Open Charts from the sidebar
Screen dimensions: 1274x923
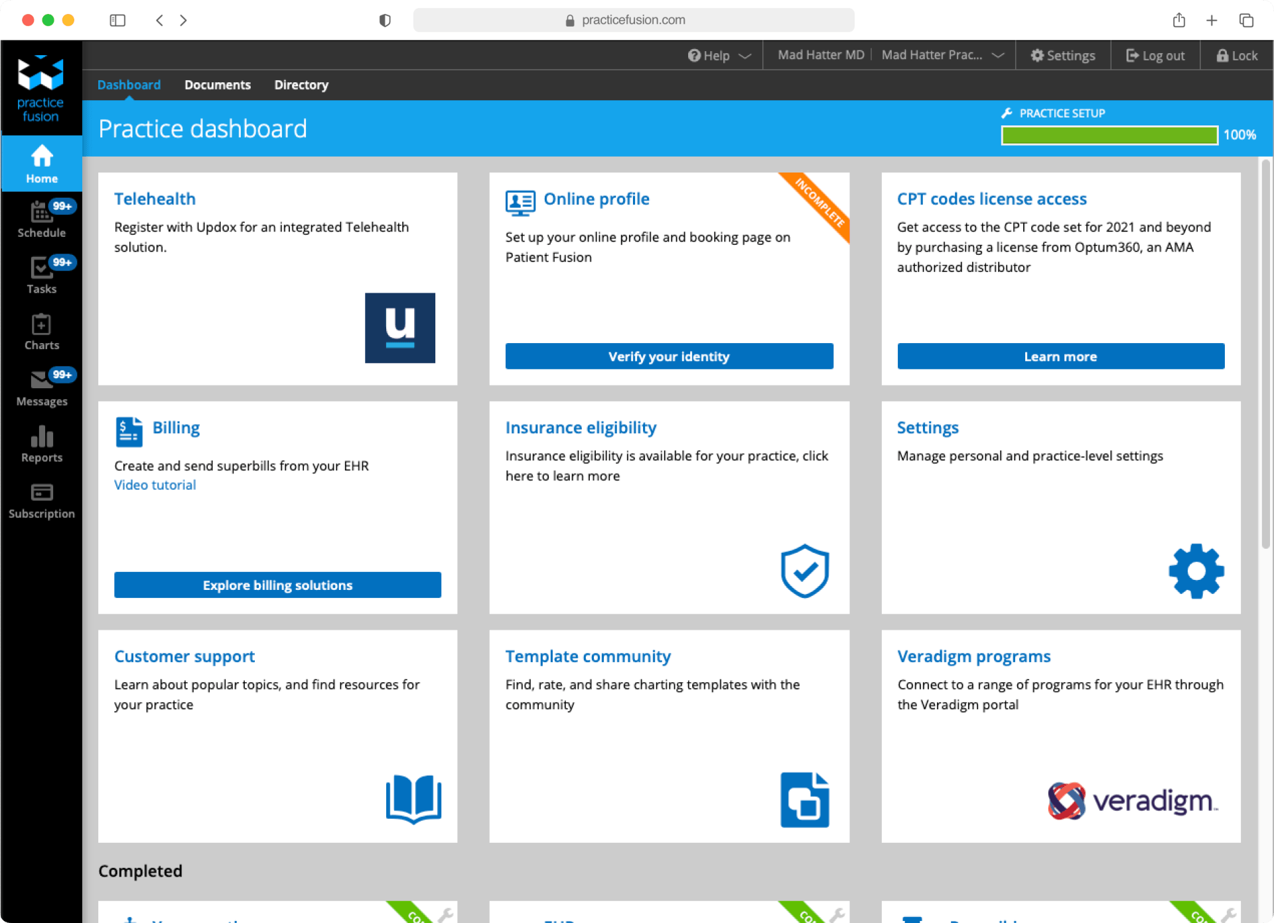[x=42, y=332]
